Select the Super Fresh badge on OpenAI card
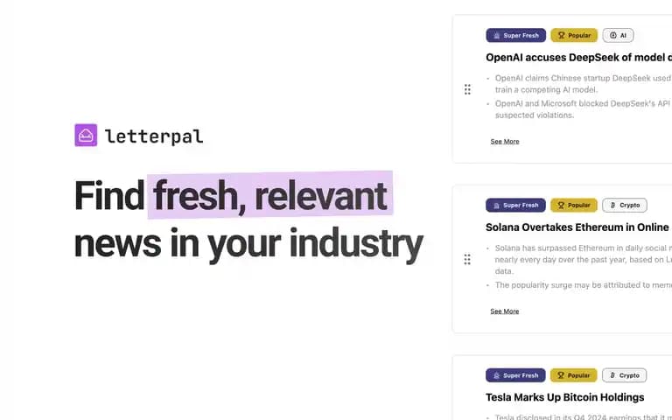This screenshot has width=672, height=420. [x=516, y=35]
